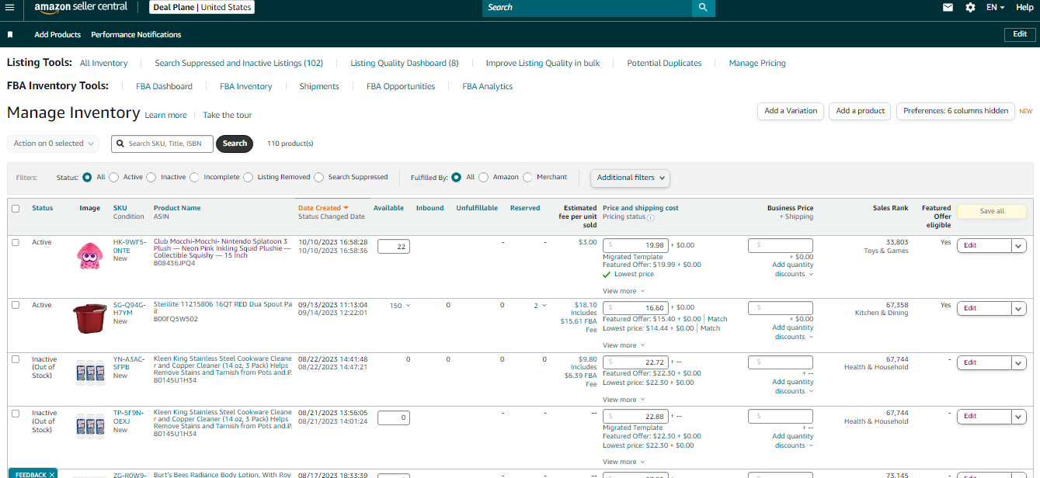Open Potential Duplicates
The image size is (1040, 478).
(x=664, y=64)
